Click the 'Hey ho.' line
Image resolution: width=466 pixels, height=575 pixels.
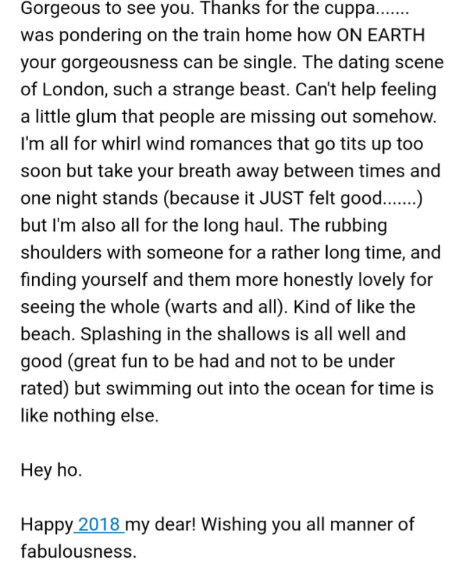tap(51, 470)
